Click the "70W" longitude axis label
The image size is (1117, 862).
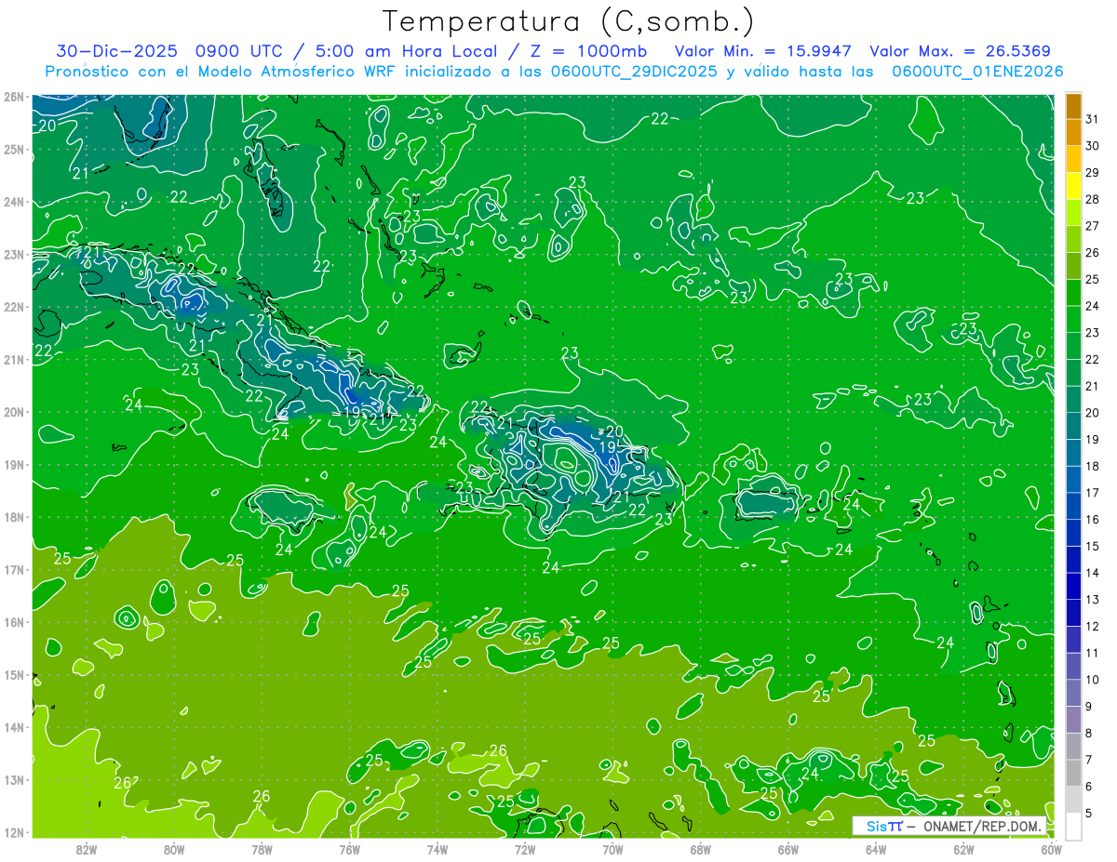(x=612, y=849)
